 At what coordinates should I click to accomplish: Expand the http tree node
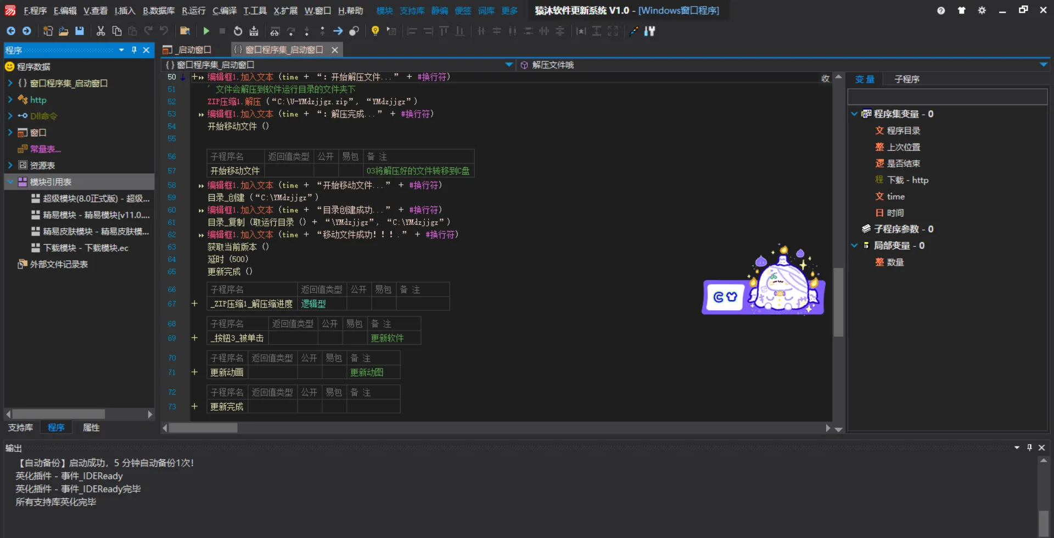(10, 100)
